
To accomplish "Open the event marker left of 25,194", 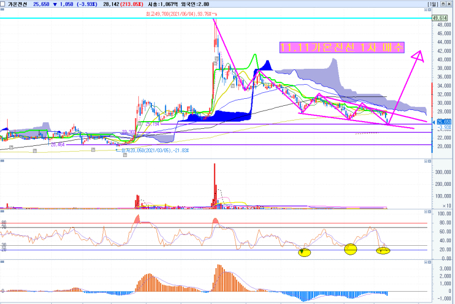I will [140, 123].
